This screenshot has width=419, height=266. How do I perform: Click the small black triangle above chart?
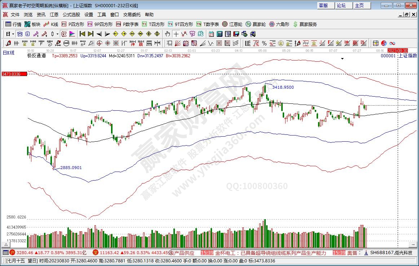[342, 58]
